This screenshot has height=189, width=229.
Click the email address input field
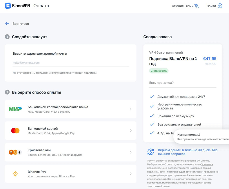70,63
